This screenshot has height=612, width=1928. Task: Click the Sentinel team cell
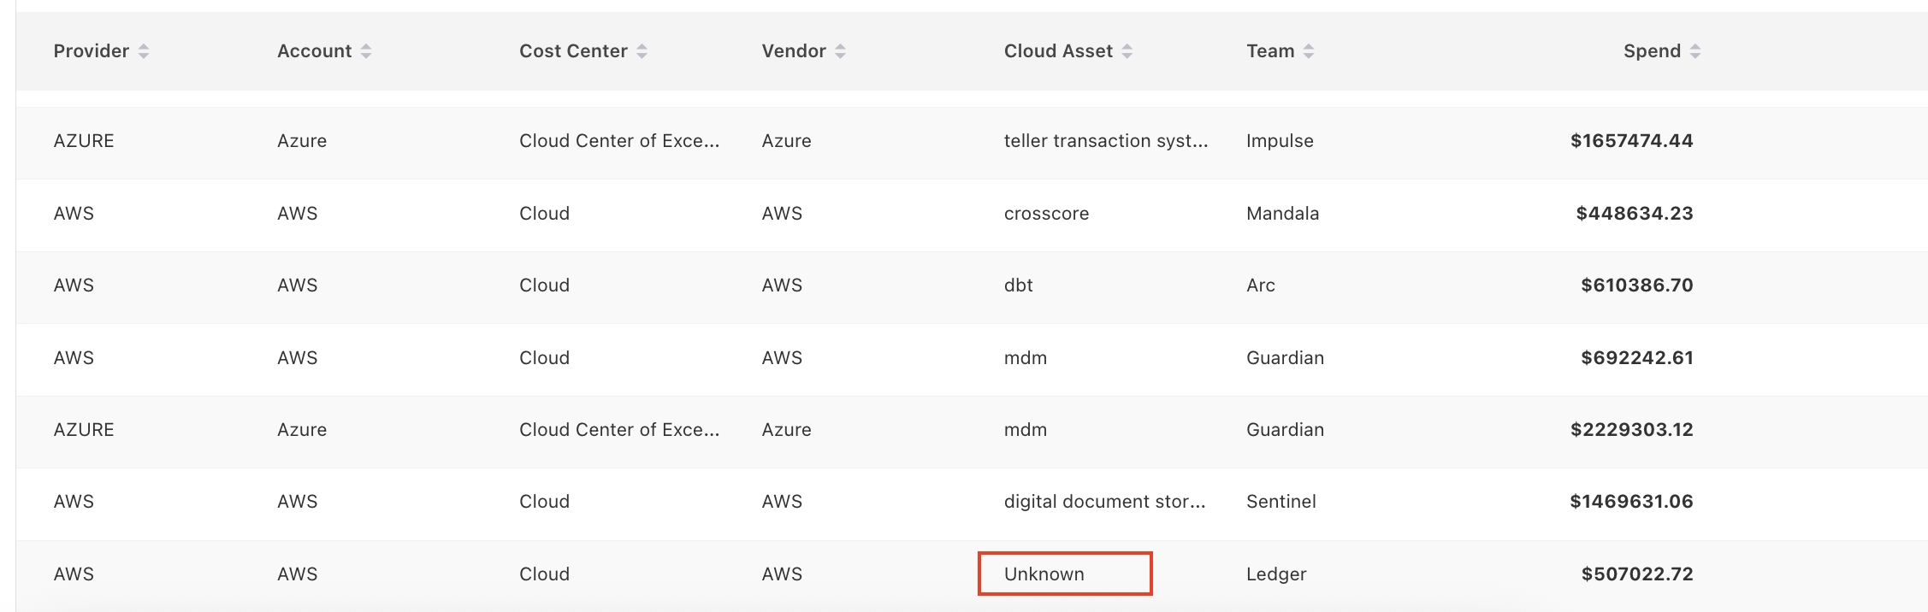click(1280, 502)
